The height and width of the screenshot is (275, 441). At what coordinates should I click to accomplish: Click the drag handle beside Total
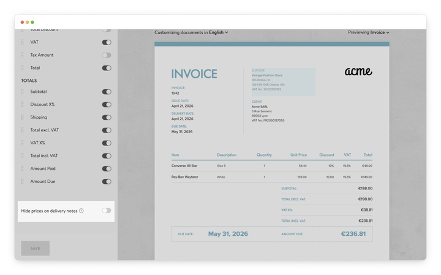point(22,68)
